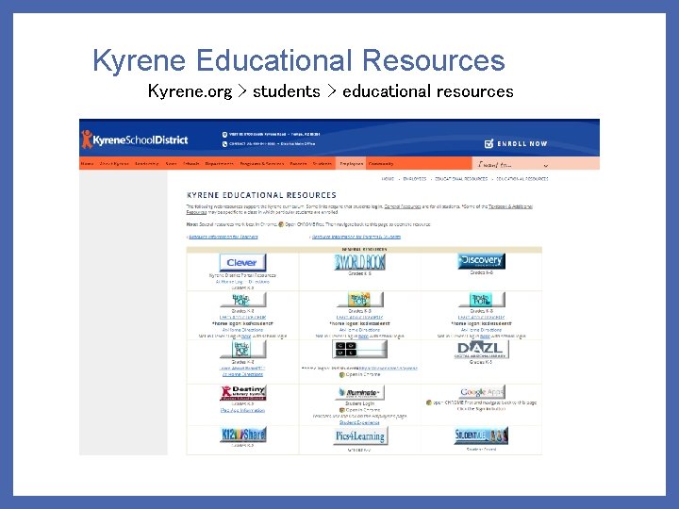
Task: Click the 'Grades K-5' text under World Book
Action: 359,274
